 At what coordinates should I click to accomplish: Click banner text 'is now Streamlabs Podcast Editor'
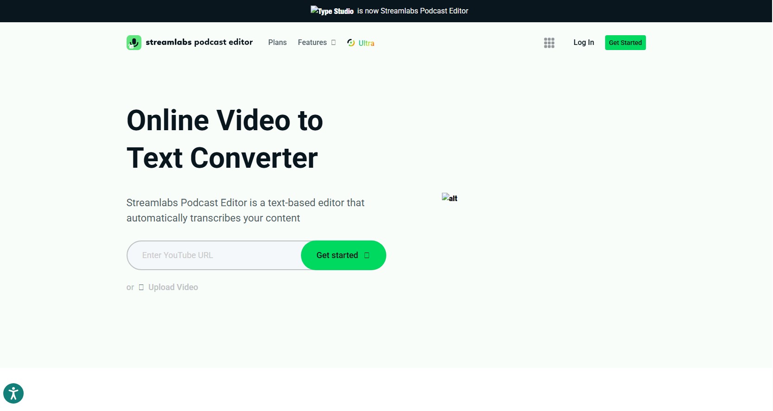[x=412, y=11]
